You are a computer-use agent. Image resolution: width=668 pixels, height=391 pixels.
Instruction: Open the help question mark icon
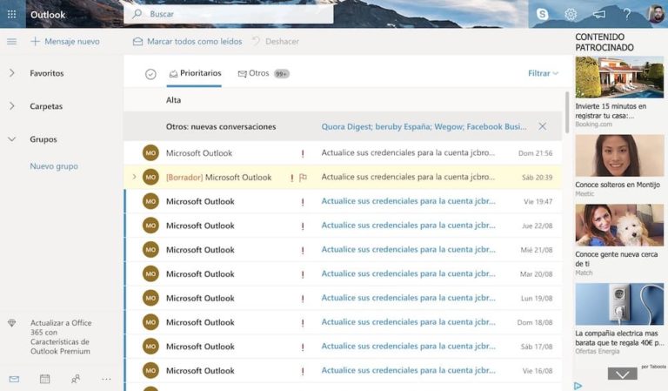point(626,14)
